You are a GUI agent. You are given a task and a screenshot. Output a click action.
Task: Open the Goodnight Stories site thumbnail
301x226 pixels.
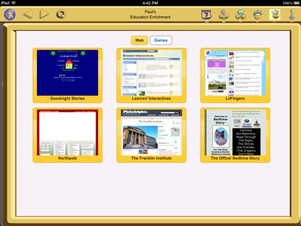(x=68, y=75)
